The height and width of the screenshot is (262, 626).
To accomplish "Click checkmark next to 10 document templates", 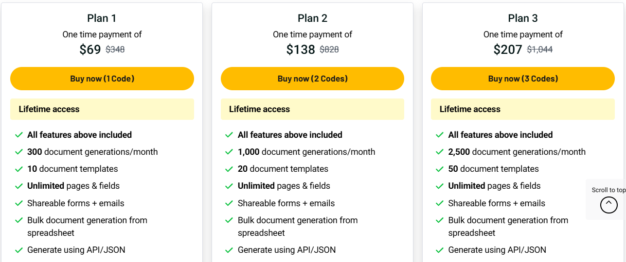I will pos(19,169).
